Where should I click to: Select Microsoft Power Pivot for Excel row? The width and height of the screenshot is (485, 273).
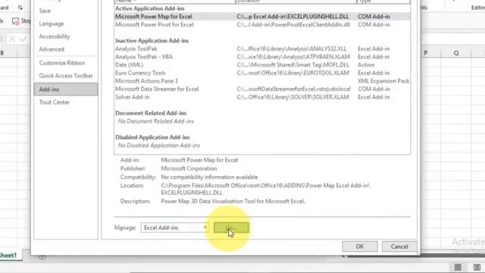click(262, 24)
